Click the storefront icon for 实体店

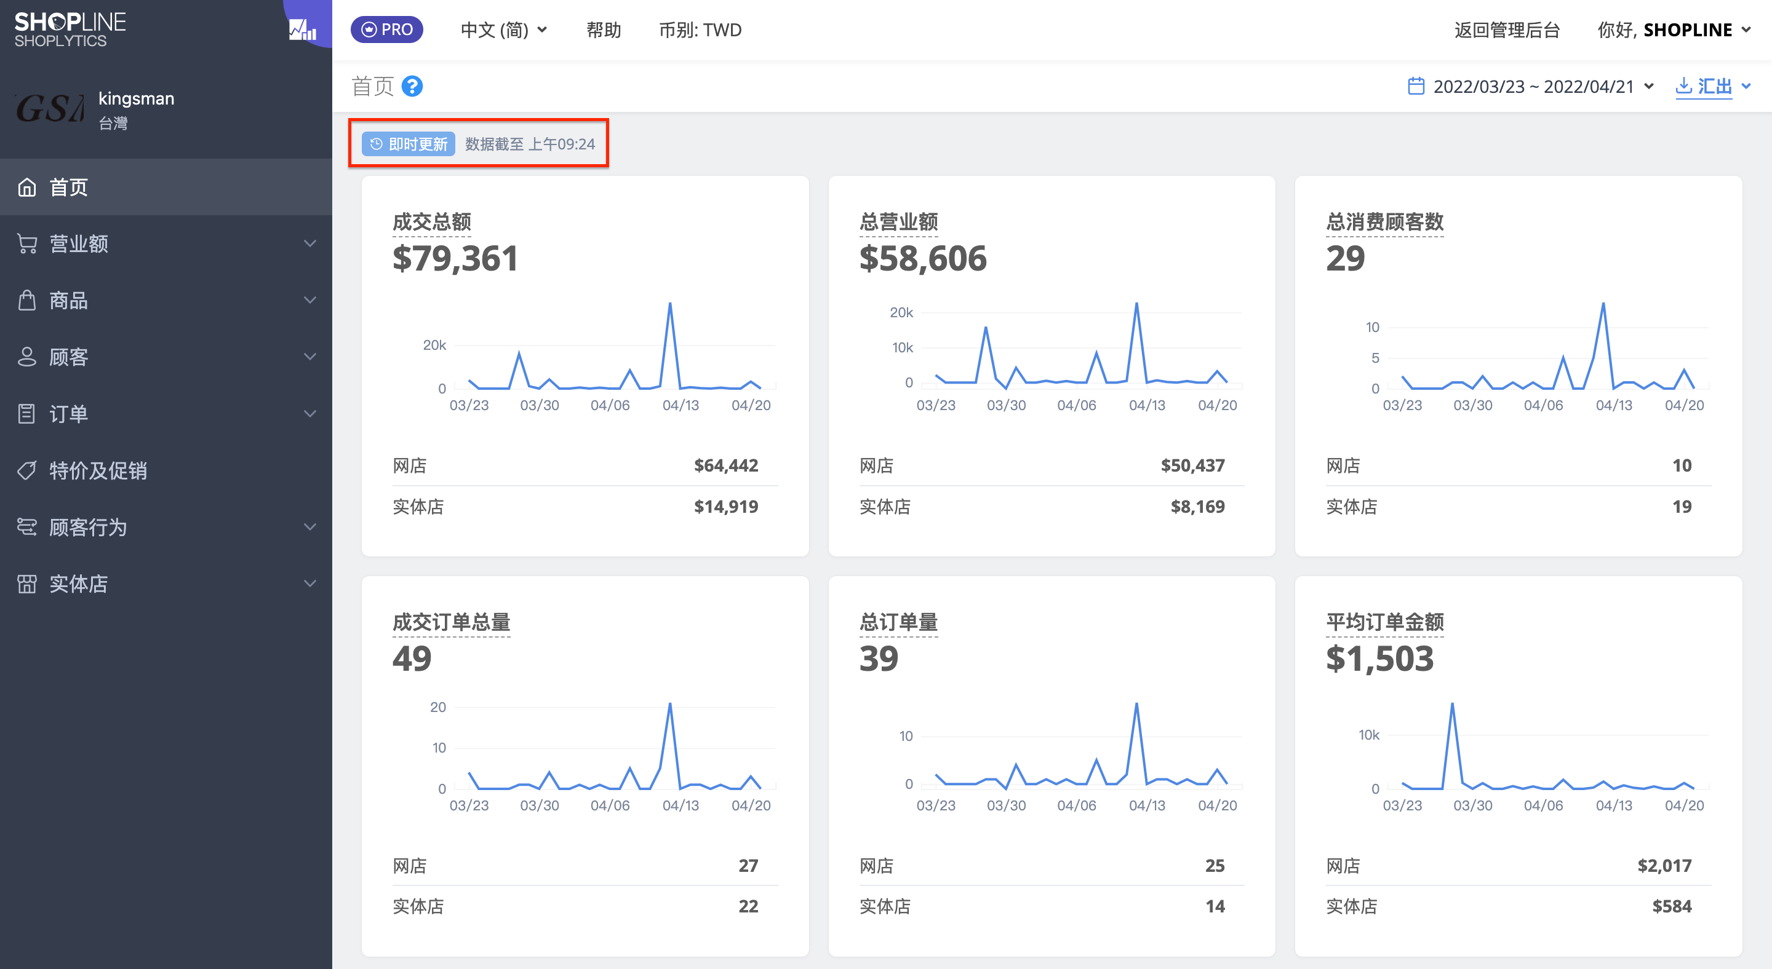tap(27, 584)
